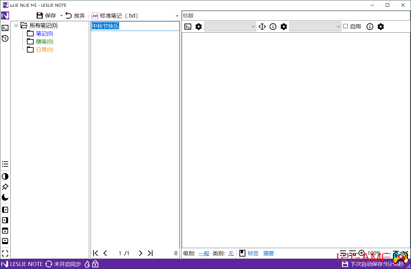Click the sync icon beside 未开启同步
Image resolution: width=411 pixels, height=269 pixels.
tap(49, 264)
